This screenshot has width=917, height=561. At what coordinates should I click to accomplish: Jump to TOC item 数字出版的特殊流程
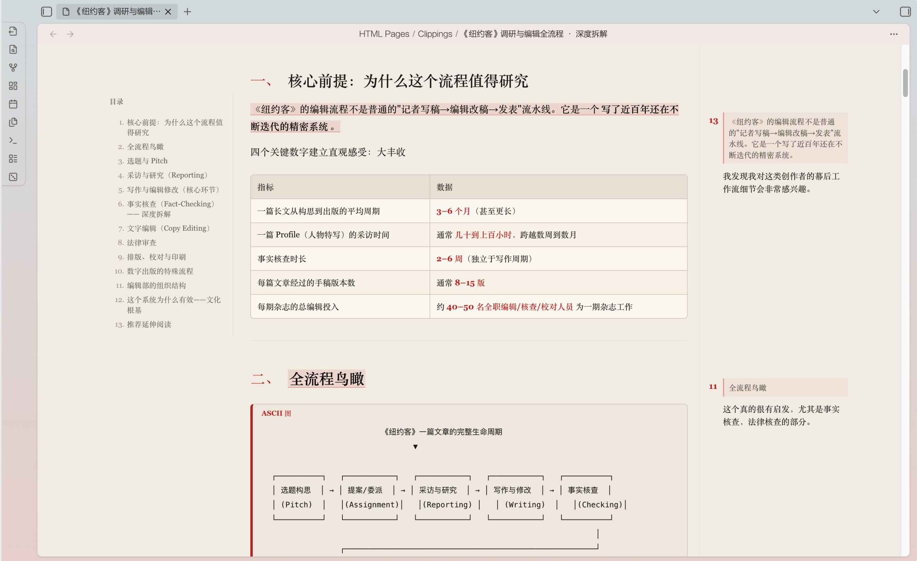pos(160,271)
